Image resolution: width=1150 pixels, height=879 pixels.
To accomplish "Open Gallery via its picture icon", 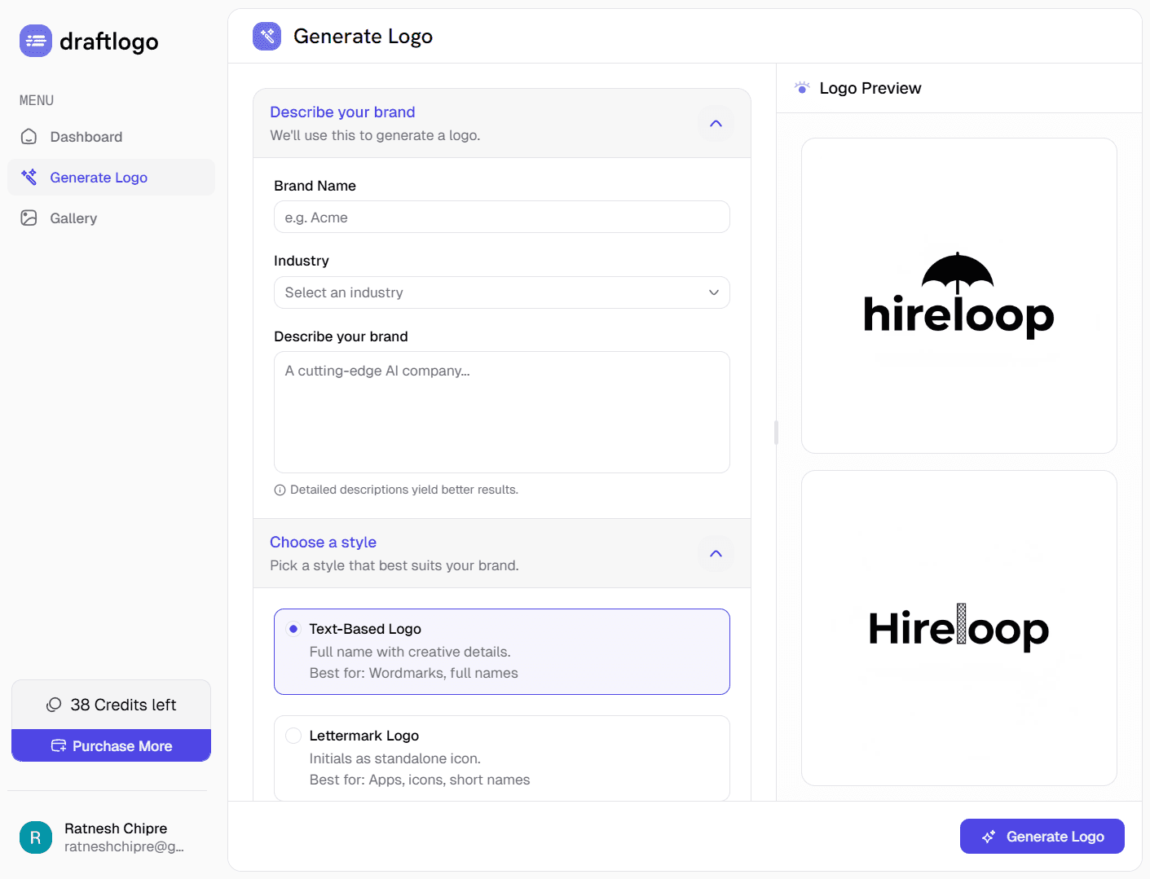I will 29,218.
